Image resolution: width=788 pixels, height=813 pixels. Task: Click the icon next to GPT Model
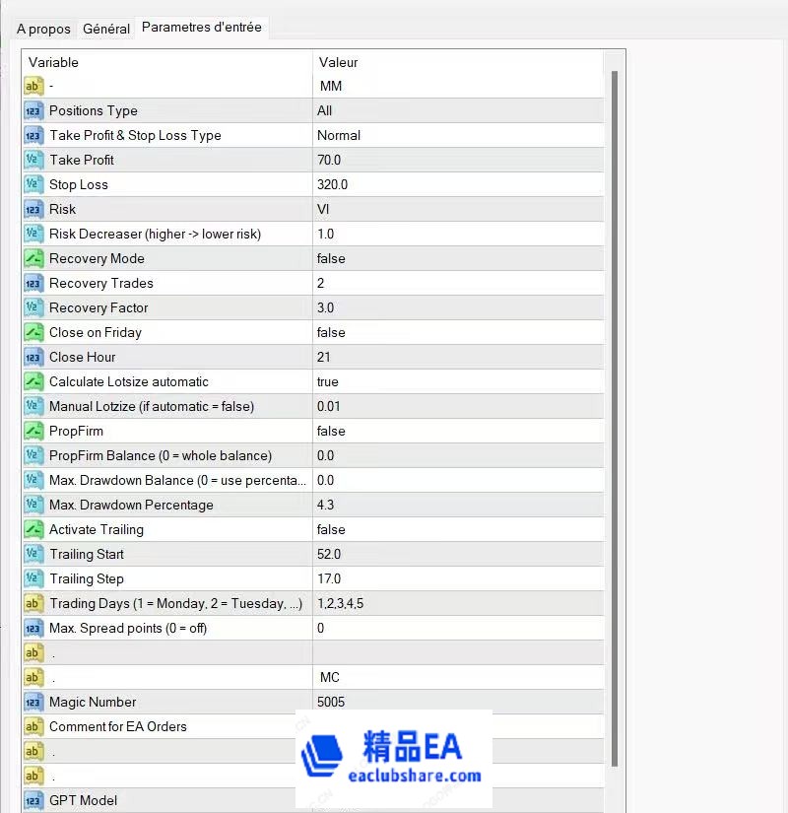coord(33,800)
